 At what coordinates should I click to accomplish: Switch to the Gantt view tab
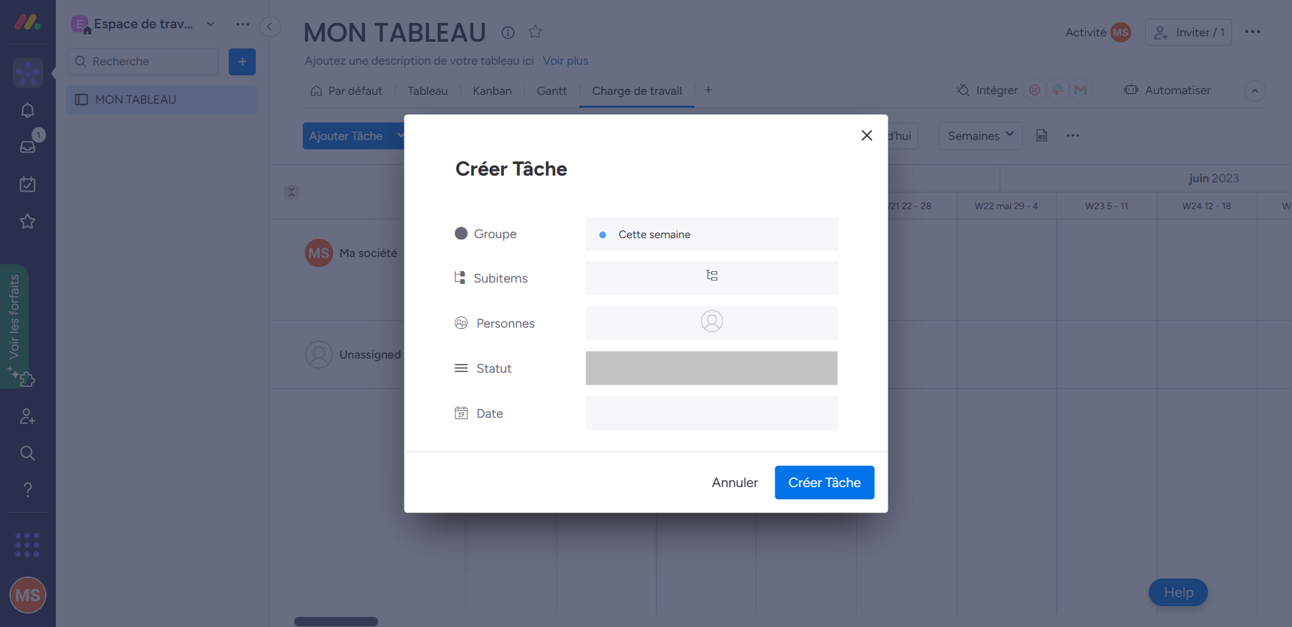(551, 91)
